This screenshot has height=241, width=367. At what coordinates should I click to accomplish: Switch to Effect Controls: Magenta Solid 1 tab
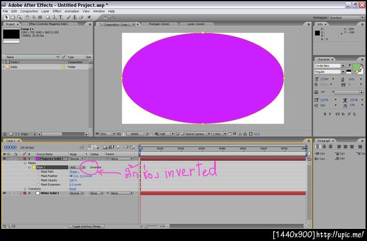(49, 24)
